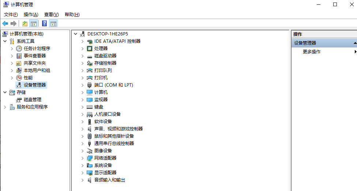Select the 处理器 device label

101,49
